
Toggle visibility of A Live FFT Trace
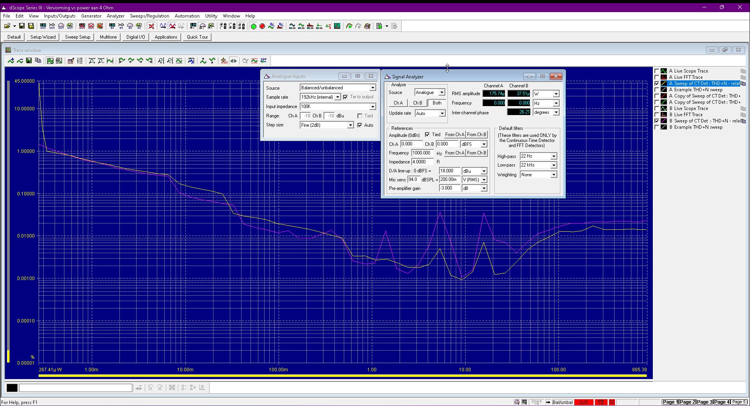[x=657, y=77]
